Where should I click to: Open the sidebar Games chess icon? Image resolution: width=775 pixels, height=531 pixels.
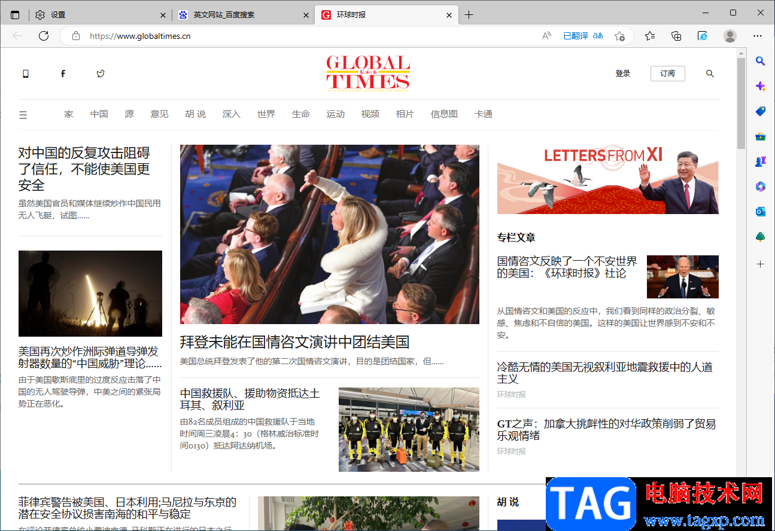tap(761, 161)
